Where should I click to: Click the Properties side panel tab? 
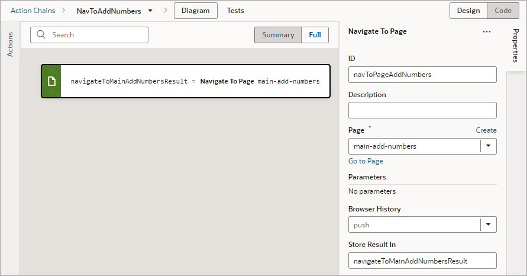tap(515, 45)
